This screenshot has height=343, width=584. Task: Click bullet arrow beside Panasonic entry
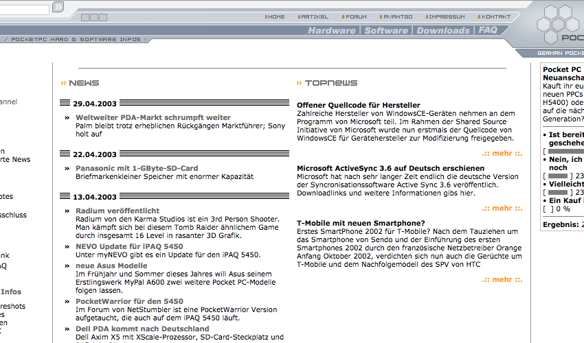tap(67, 169)
